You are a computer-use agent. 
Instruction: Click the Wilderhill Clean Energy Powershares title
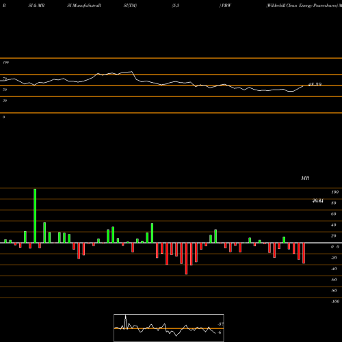pyautogui.click(x=302, y=5)
